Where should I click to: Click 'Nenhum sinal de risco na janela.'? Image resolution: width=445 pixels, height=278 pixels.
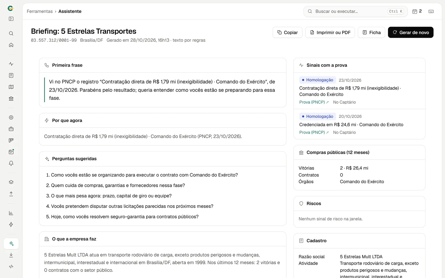click(x=330, y=219)
